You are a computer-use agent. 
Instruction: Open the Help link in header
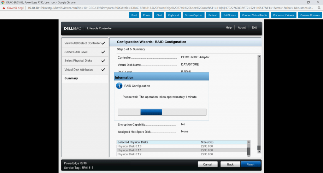tap(229, 28)
